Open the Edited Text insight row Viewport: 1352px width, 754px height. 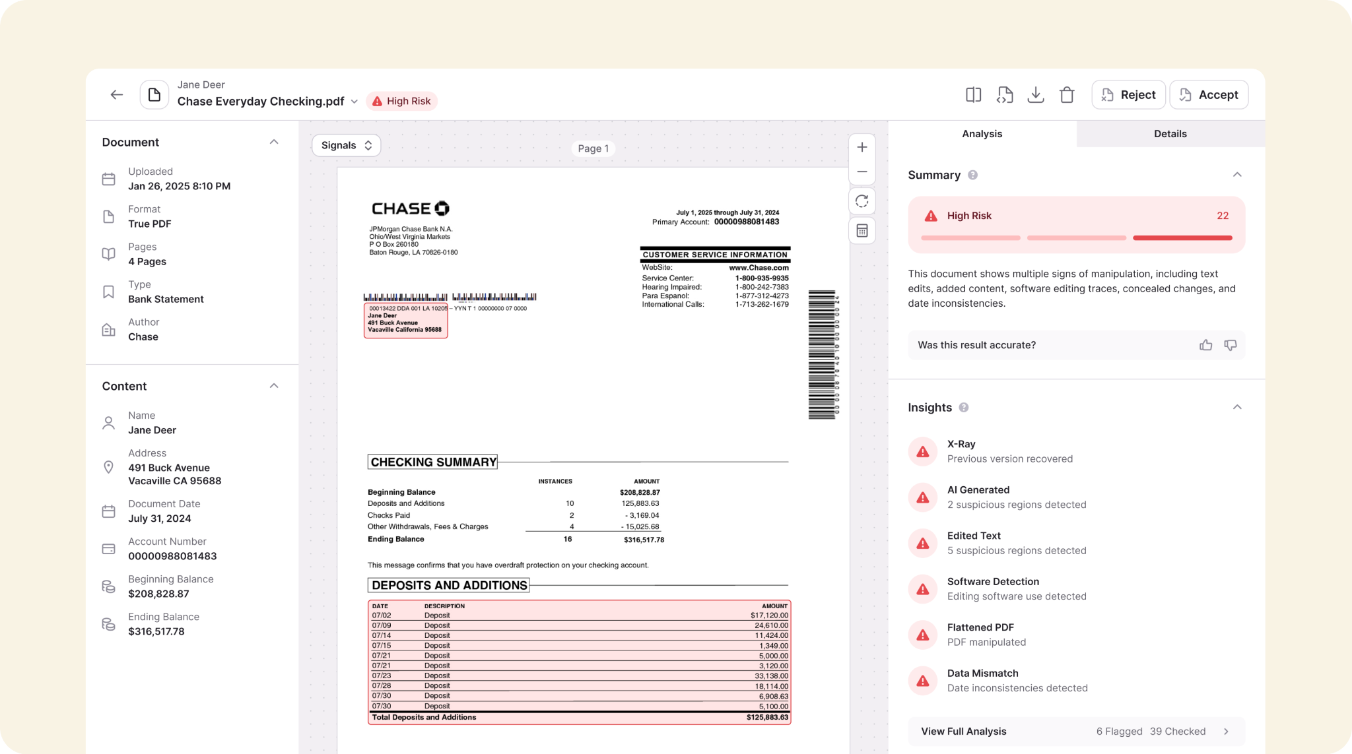point(1076,544)
